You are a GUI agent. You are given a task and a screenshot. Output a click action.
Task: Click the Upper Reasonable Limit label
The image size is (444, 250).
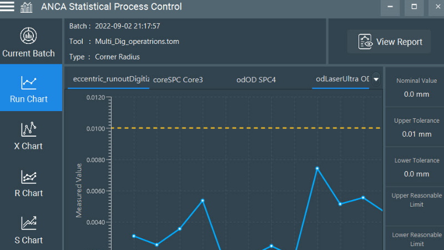click(x=417, y=200)
